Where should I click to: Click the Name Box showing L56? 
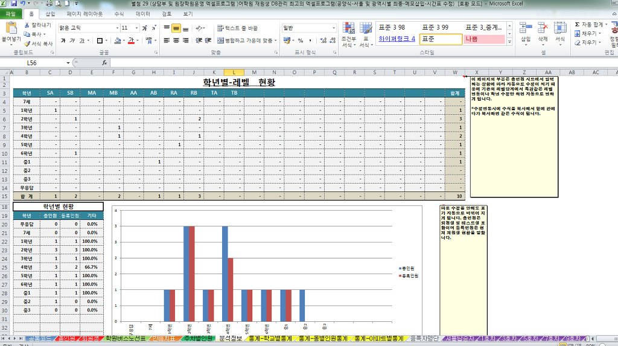click(x=36, y=63)
